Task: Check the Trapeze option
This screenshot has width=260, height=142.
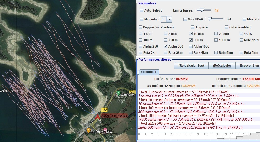Action: [193, 27]
